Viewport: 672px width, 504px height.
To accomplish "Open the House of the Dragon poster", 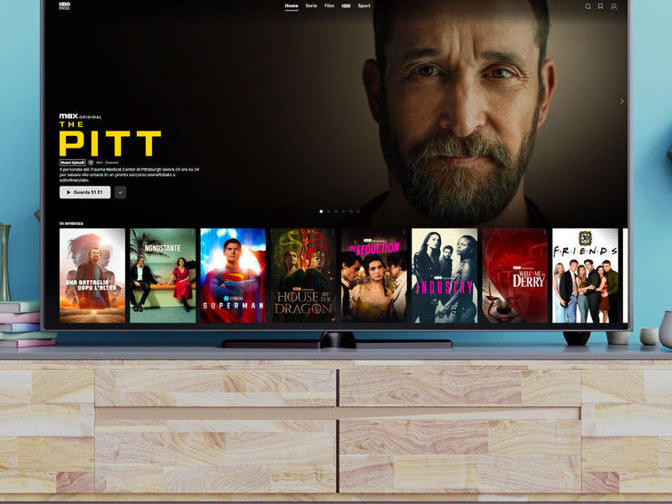I will 304,276.
